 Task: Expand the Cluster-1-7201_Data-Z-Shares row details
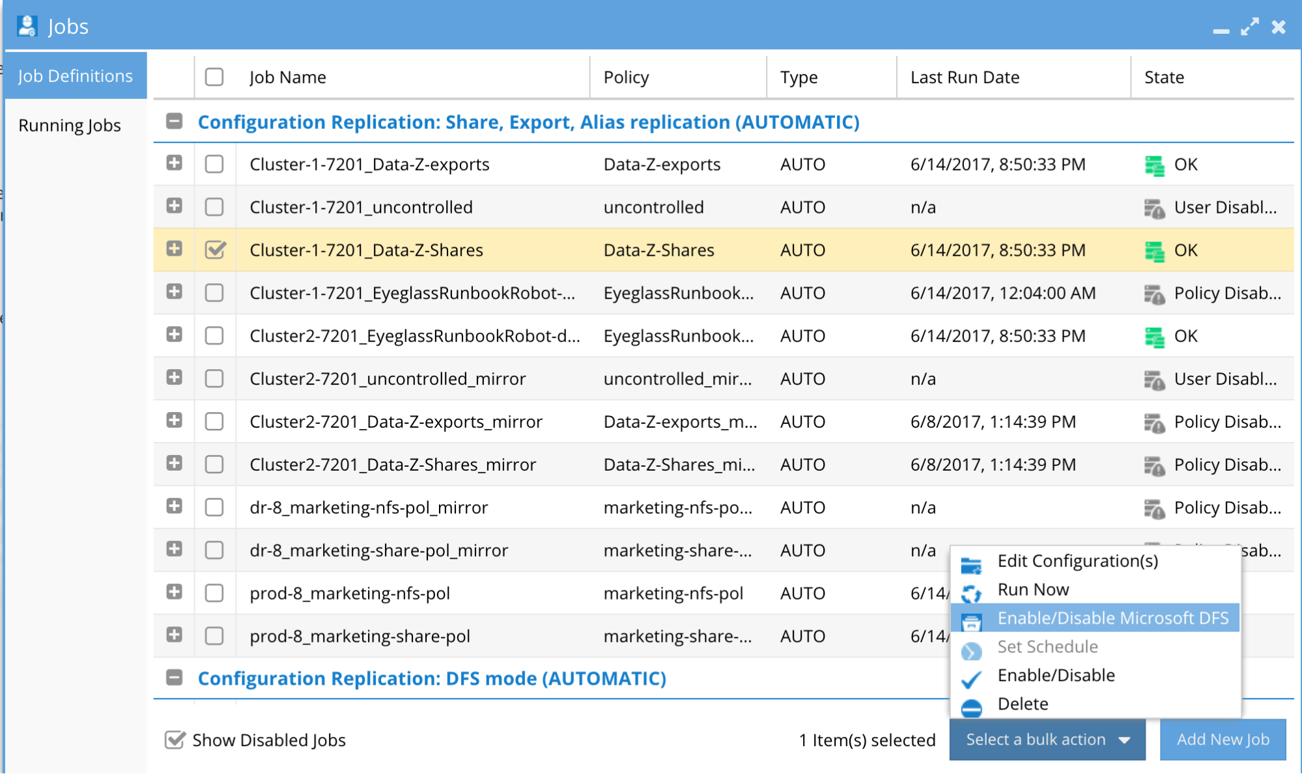tap(174, 249)
